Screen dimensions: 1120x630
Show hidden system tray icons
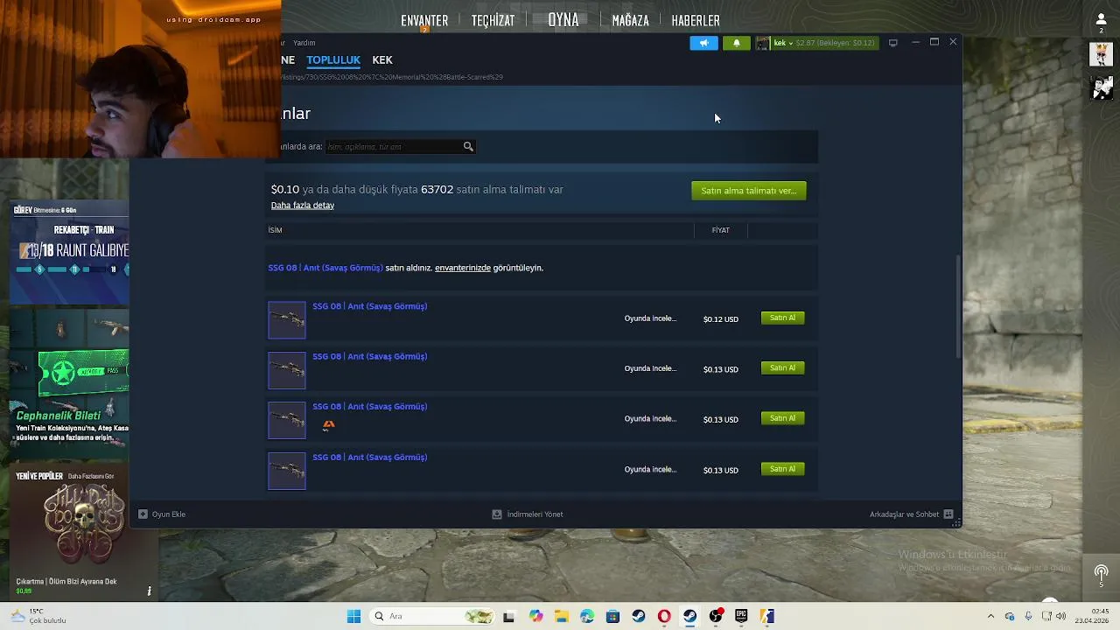(x=990, y=616)
